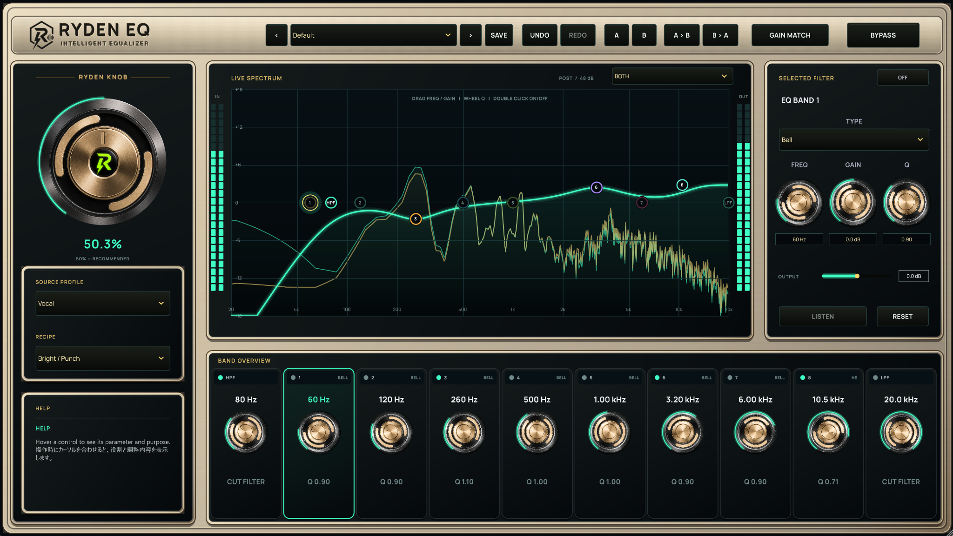Click the band 7 6.00 kHz knob

click(755, 433)
